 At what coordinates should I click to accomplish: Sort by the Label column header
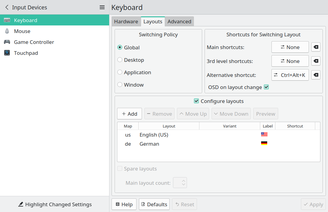coord(268,126)
